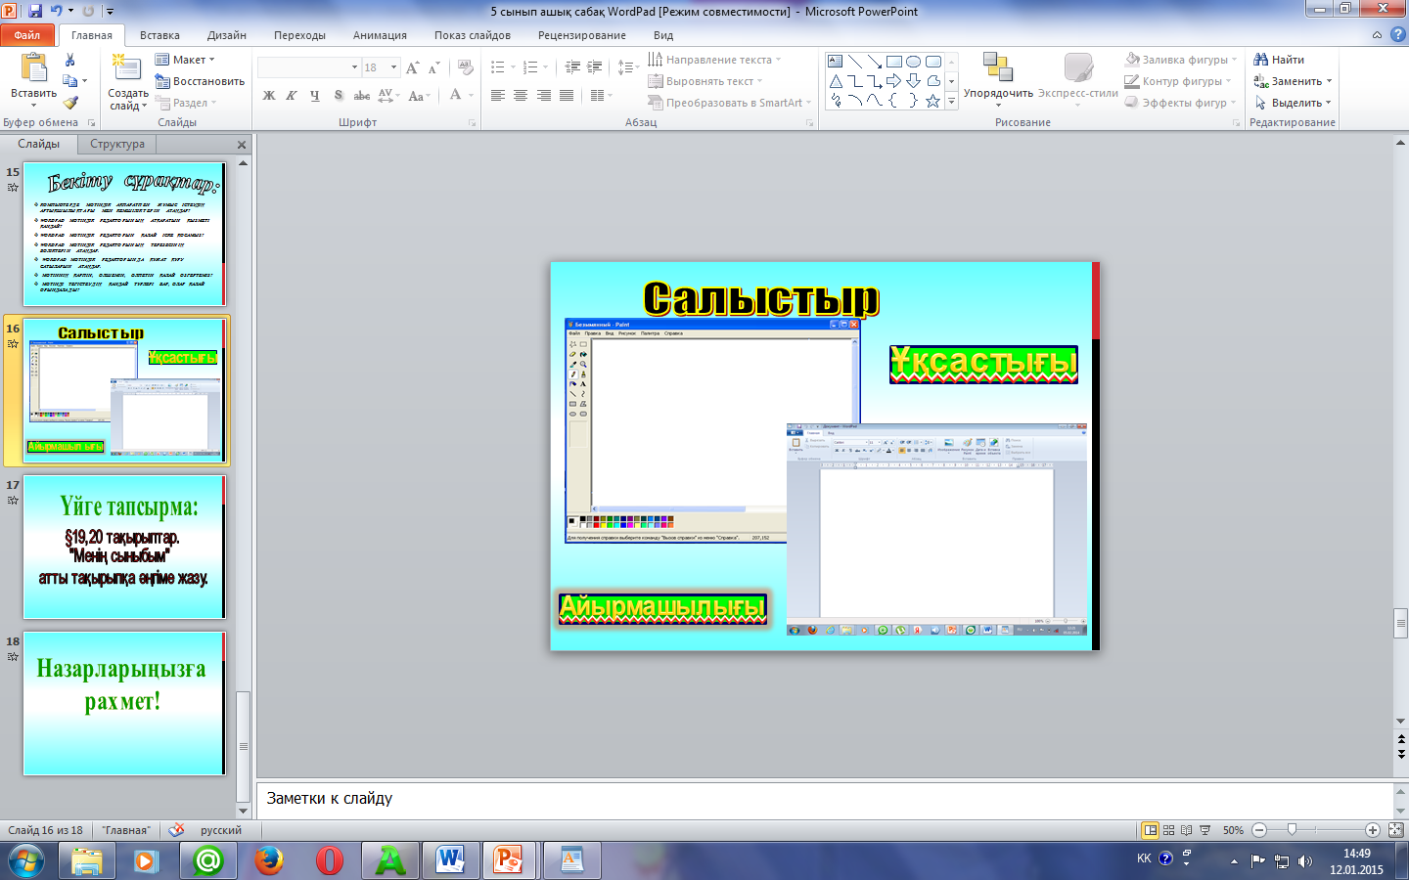This screenshot has height=880, width=1409.
Task: Switch to the Переходы tab
Action: pos(299,35)
